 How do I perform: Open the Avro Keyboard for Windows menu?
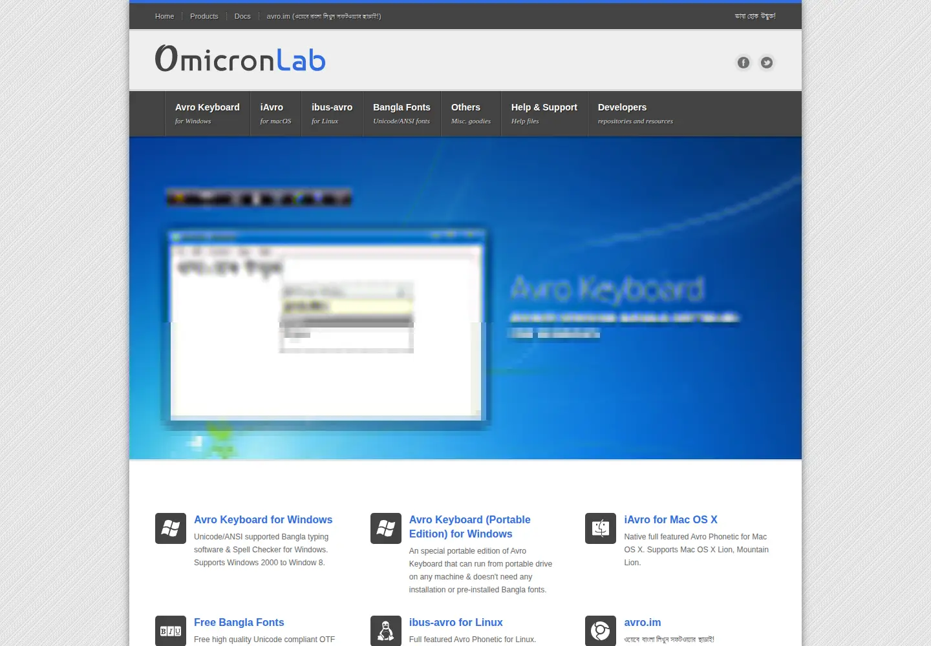[208, 114]
